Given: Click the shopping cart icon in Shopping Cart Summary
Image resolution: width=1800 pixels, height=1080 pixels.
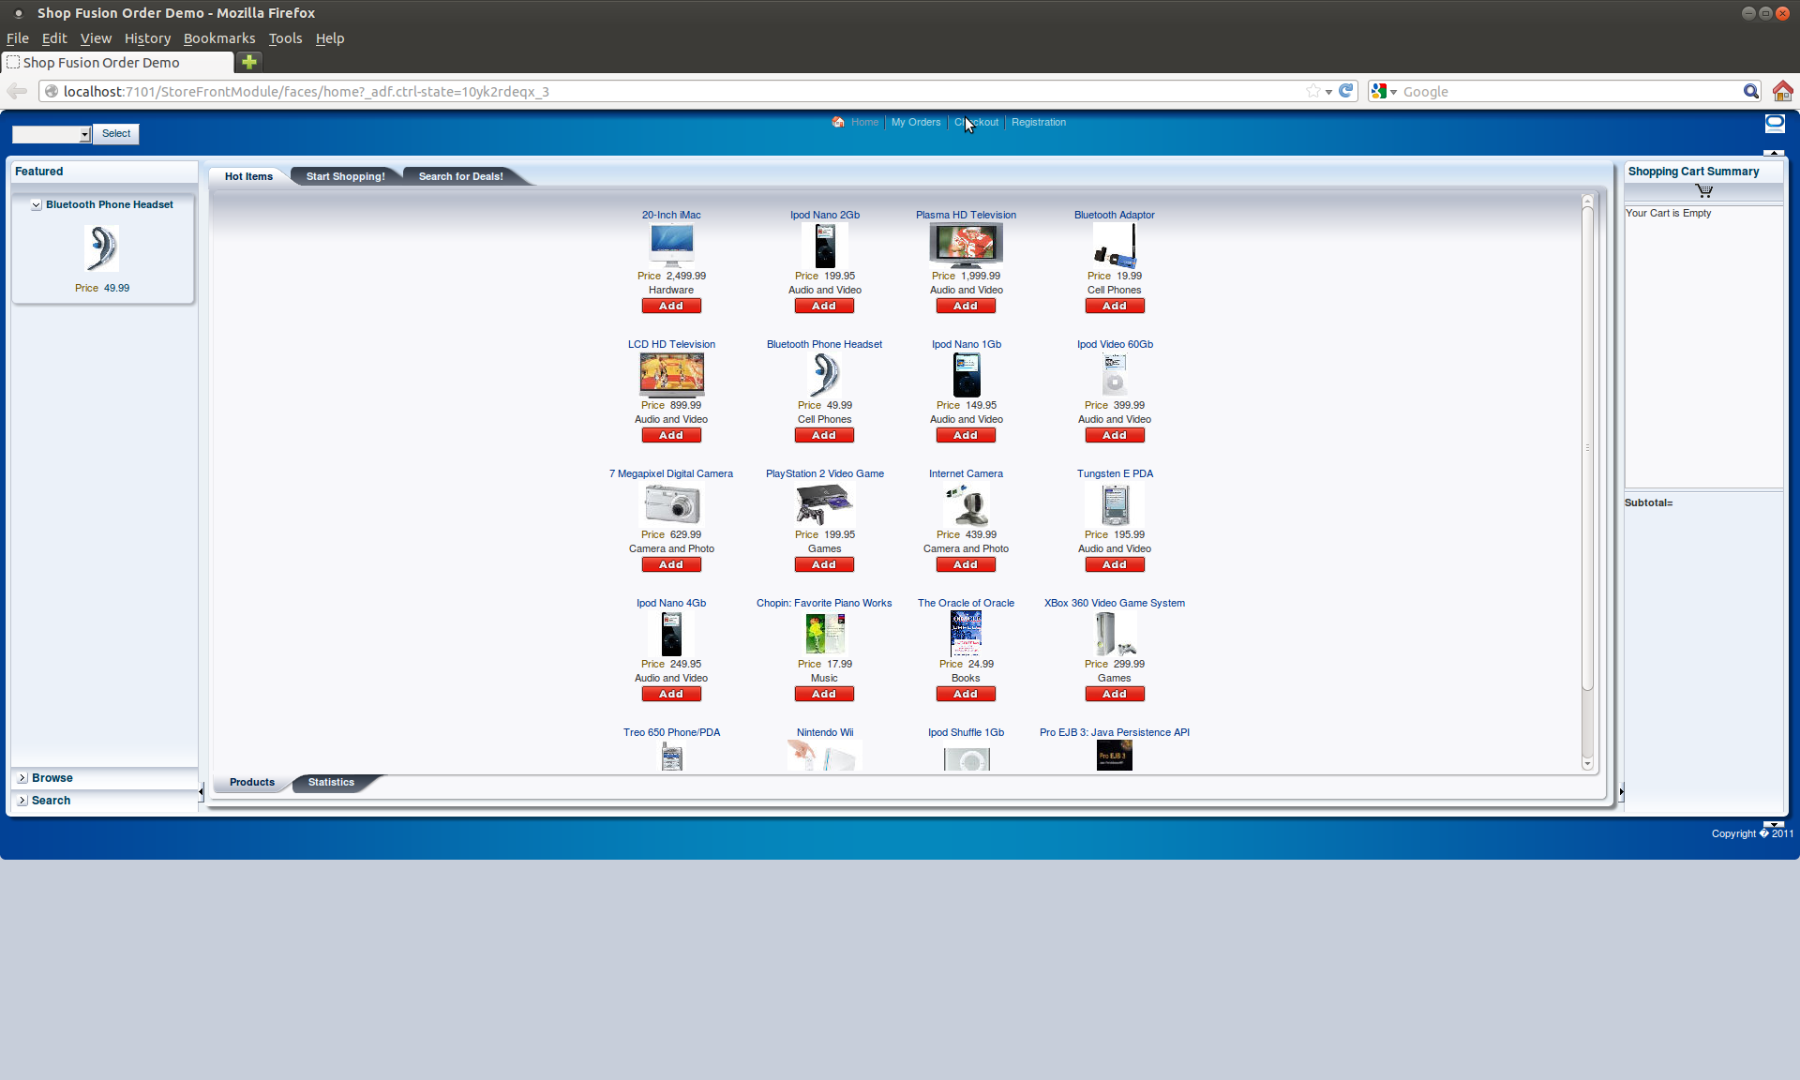Looking at the screenshot, I should (1704, 190).
